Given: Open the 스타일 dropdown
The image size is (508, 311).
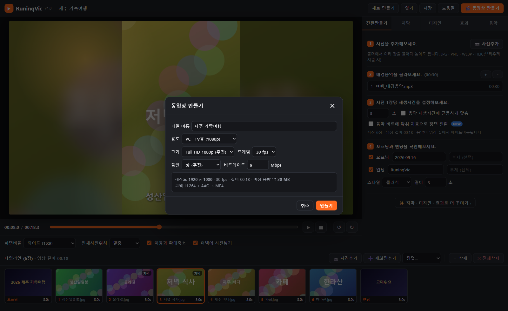Looking at the screenshot, I should 397,182.
